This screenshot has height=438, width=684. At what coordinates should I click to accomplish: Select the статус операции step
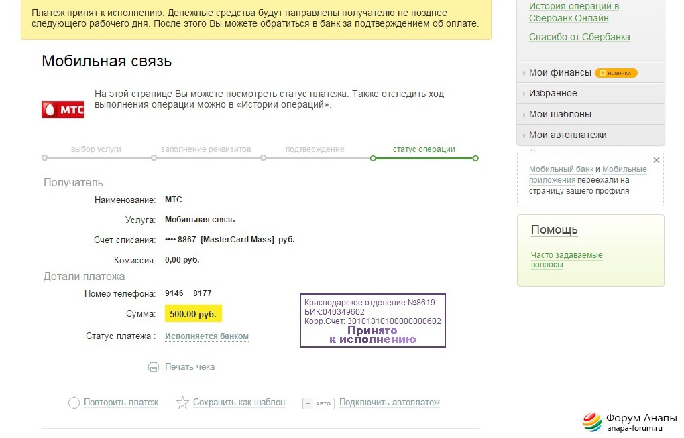click(x=424, y=149)
